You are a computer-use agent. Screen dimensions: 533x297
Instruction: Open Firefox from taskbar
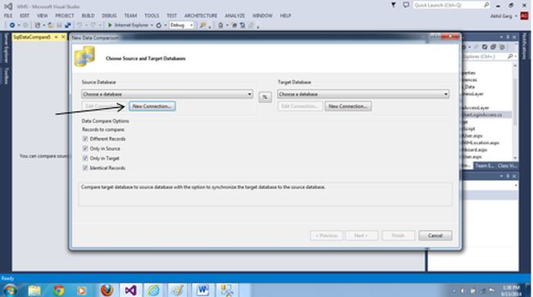(x=107, y=290)
